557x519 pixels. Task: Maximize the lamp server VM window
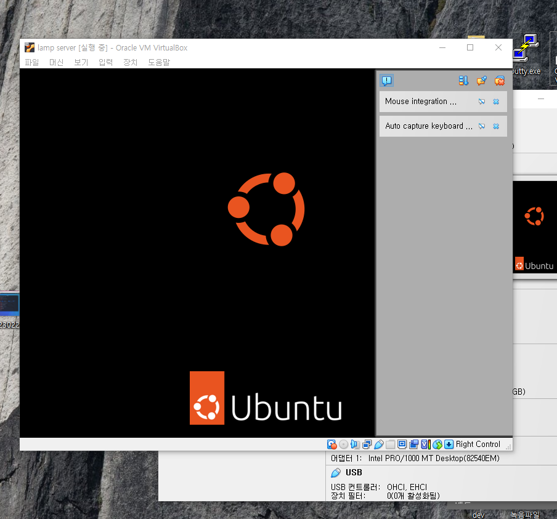pos(470,47)
